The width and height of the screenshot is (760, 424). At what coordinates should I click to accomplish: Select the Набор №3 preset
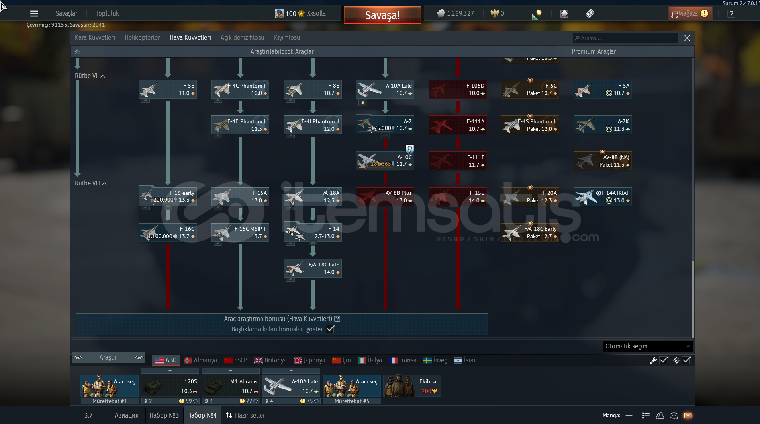(164, 415)
